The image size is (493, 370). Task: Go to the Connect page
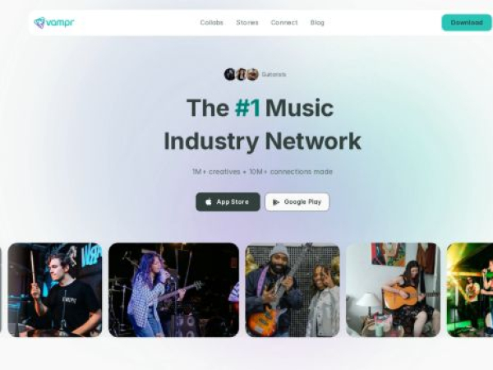click(284, 23)
